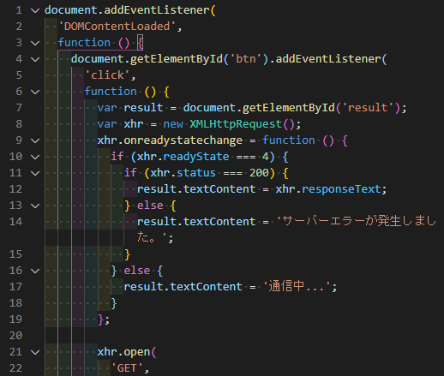Collapse the fold chevron on line 16
Image resolution: width=444 pixels, height=376 pixels.
[35, 271]
